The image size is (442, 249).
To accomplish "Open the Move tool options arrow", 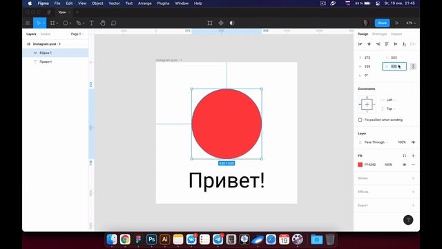I will pos(44,24).
